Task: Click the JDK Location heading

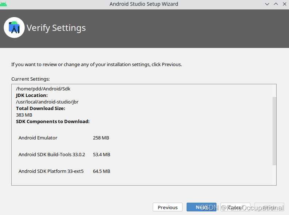Action: (32, 95)
